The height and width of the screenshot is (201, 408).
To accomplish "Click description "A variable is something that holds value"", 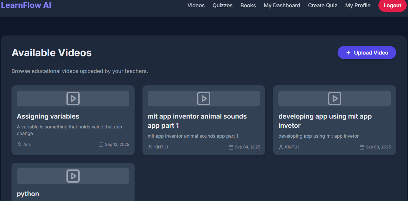I will point(69,130).
